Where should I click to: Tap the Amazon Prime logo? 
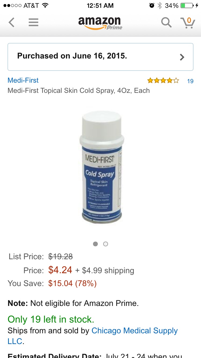[x=100, y=23]
